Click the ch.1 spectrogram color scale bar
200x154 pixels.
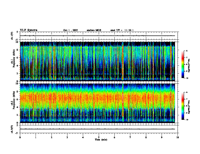coord(183,64)
